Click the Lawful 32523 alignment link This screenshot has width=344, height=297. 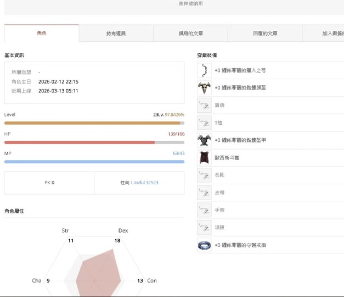pos(144,183)
